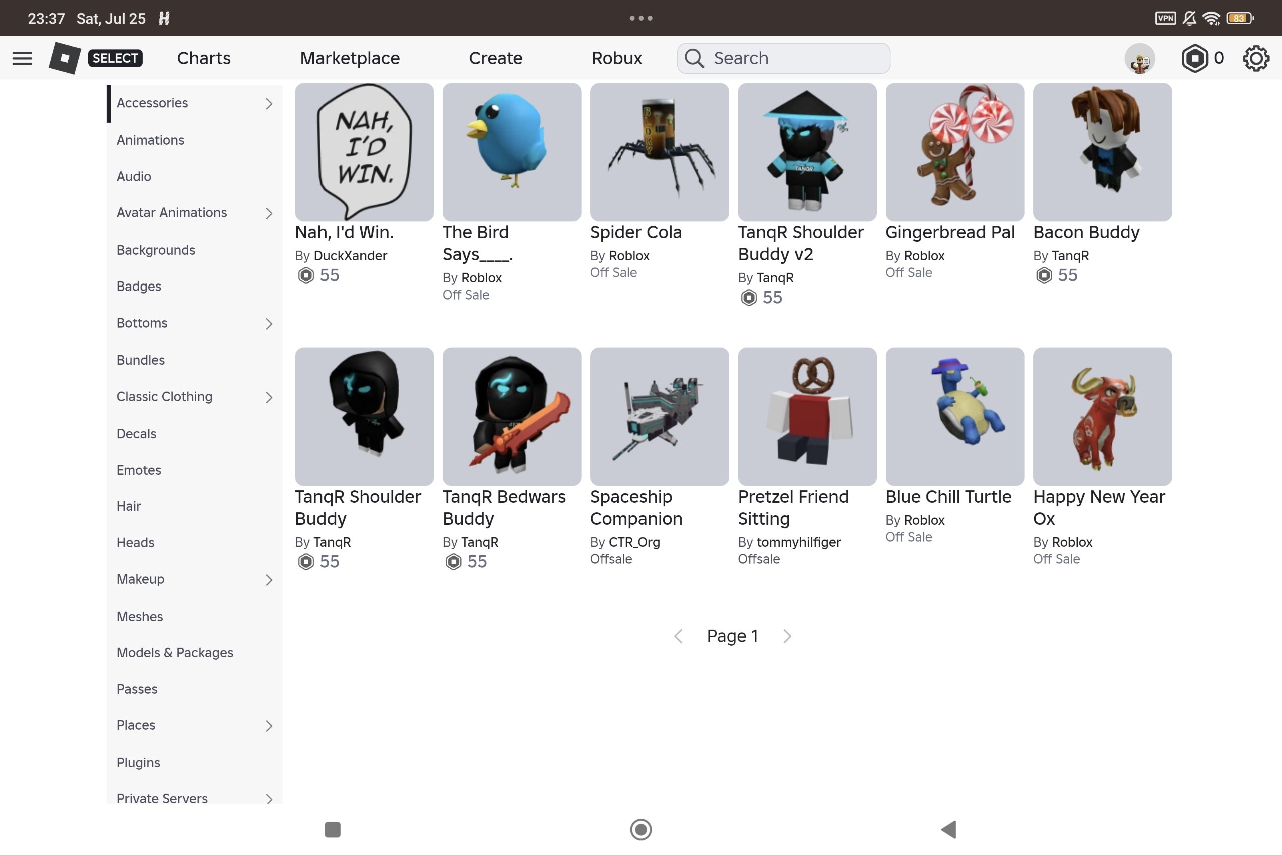Expand the Bottoms category chevron
This screenshot has height=856, width=1282.
269,323
